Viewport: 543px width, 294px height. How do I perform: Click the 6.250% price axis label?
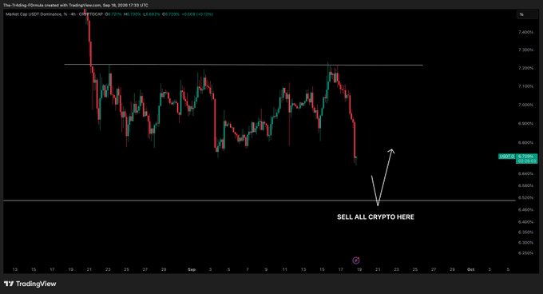(525, 253)
